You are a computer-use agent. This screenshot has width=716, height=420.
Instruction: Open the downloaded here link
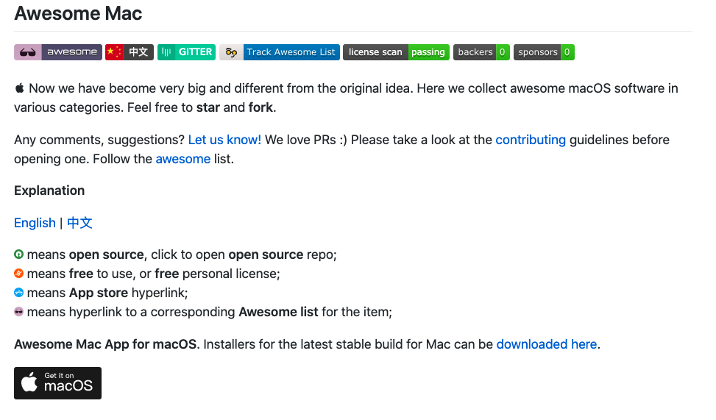pyautogui.click(x=547, y=344)
